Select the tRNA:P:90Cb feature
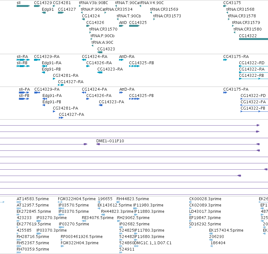This screenshot has height=254, width=268. click(x=91, y=39)
